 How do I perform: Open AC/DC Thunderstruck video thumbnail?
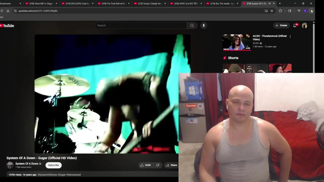237,42
